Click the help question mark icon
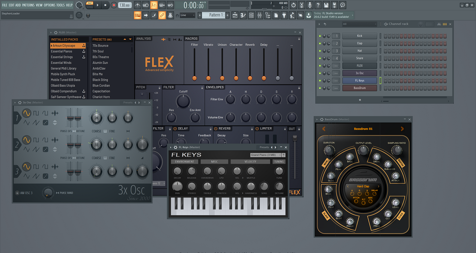476x253 pixels. (318, 5)
